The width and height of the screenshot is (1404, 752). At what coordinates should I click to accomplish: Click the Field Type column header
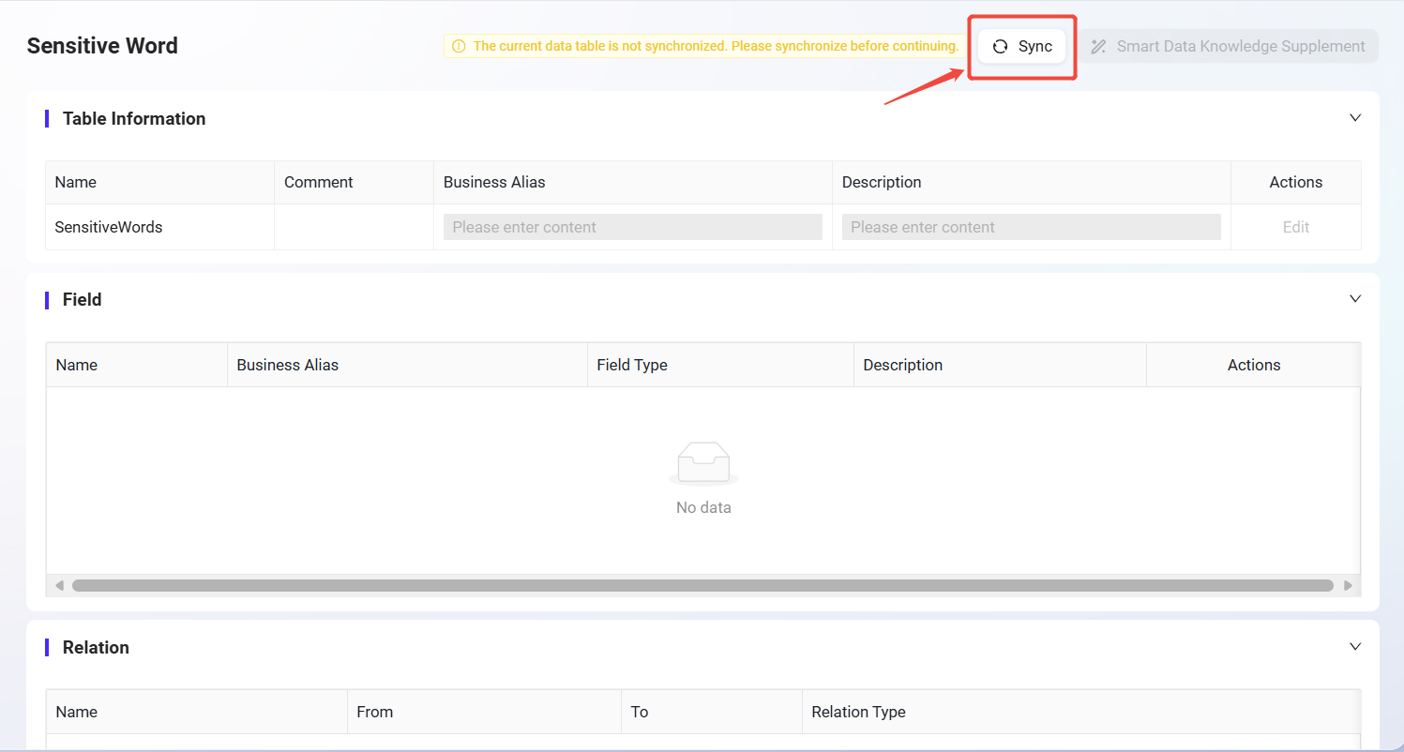coord(632,365)
